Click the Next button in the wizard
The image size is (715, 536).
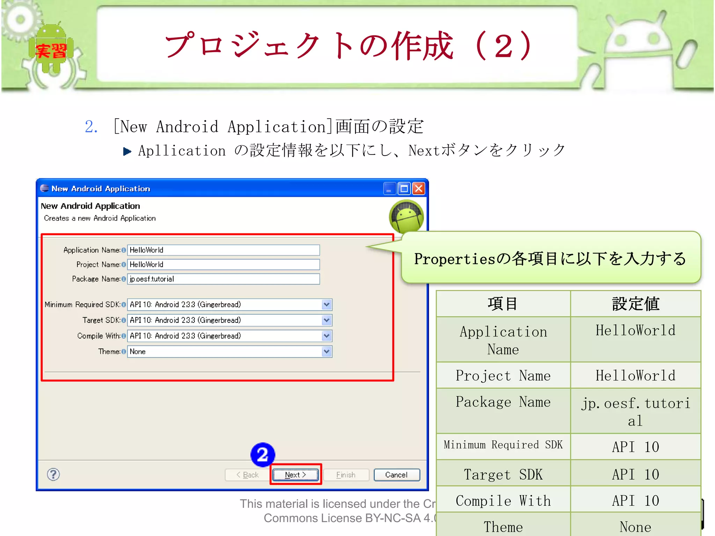click(295, 475)
